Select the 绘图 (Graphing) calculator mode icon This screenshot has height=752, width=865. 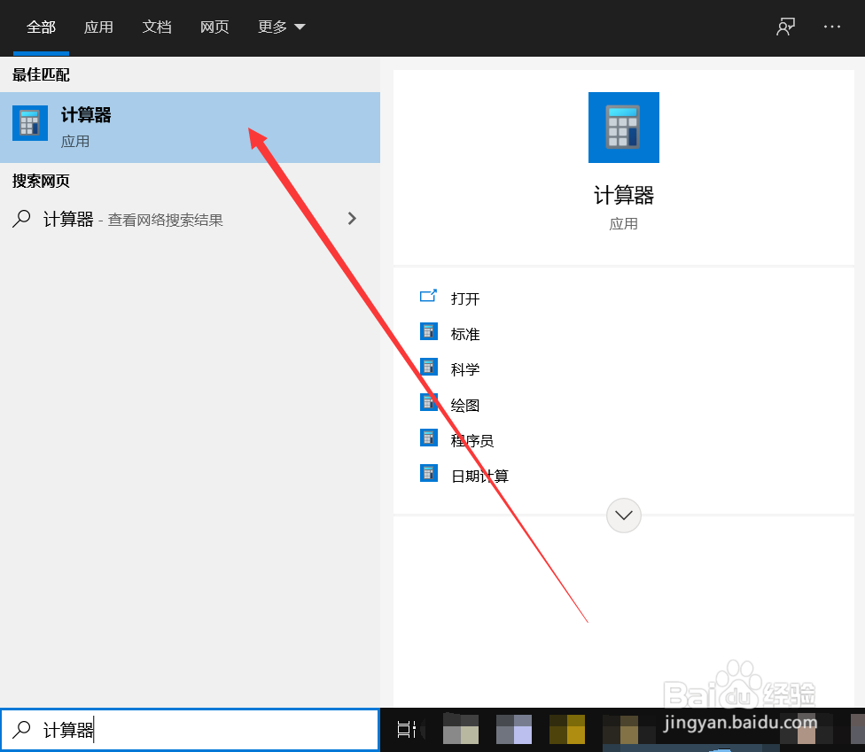428,405
